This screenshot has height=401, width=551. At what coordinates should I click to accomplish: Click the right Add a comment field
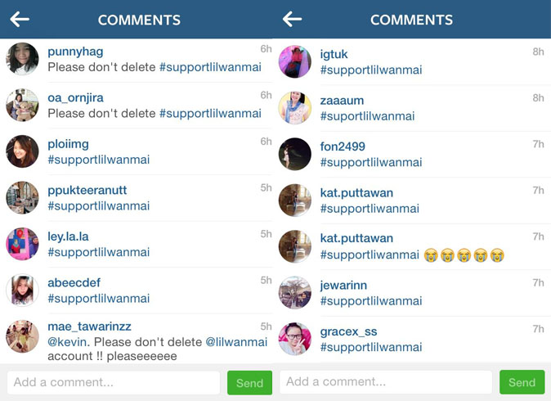pos(386,381)
